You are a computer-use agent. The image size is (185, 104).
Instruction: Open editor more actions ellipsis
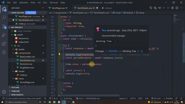point(181,8)
